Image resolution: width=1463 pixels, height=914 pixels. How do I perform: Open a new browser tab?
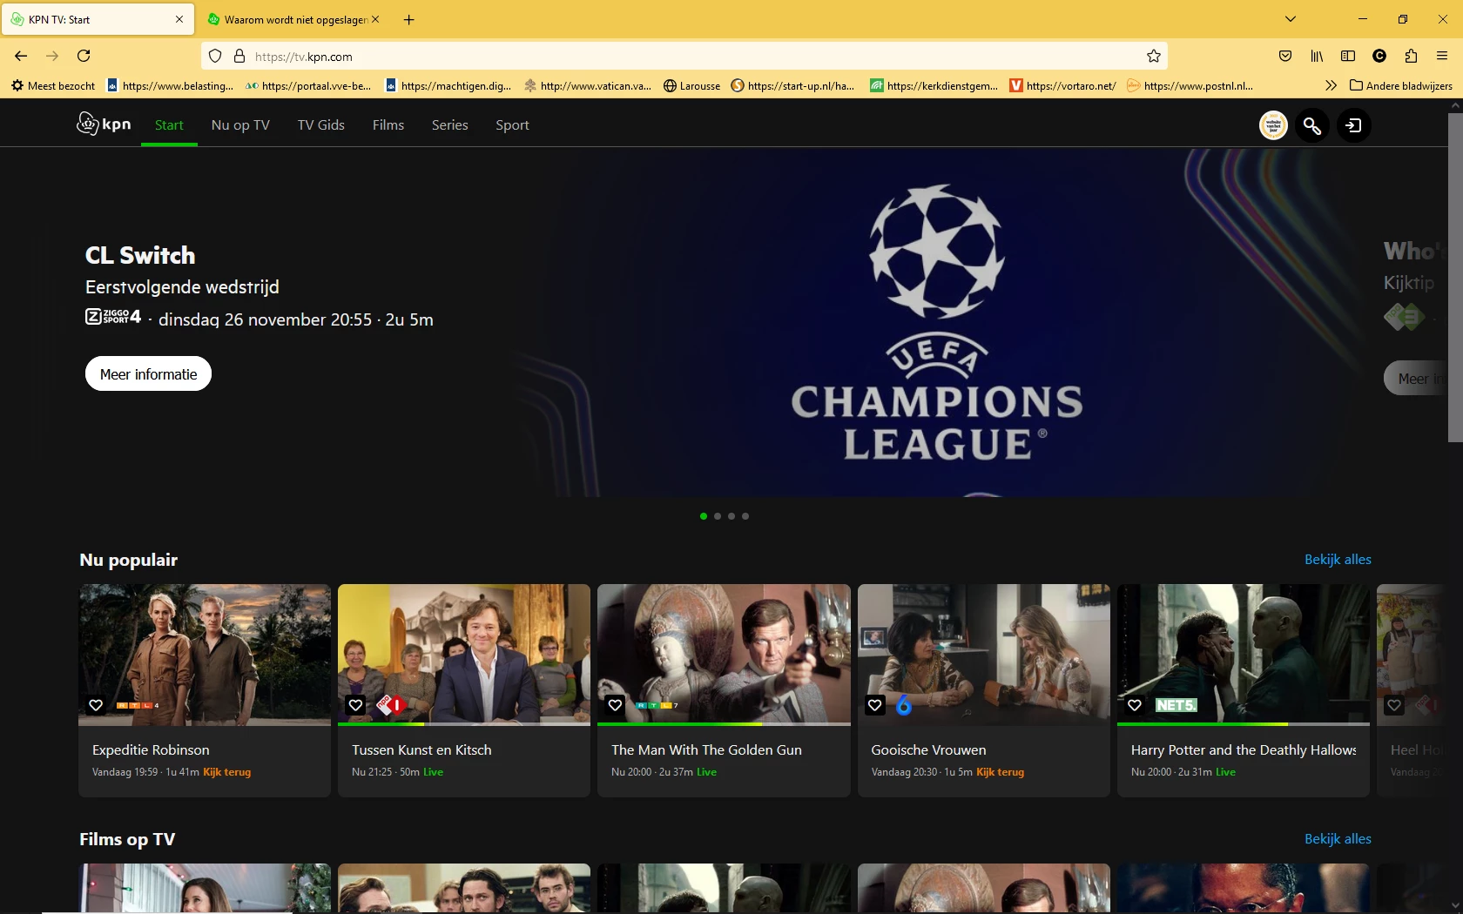pyautogui.click(x=409, y=19)
